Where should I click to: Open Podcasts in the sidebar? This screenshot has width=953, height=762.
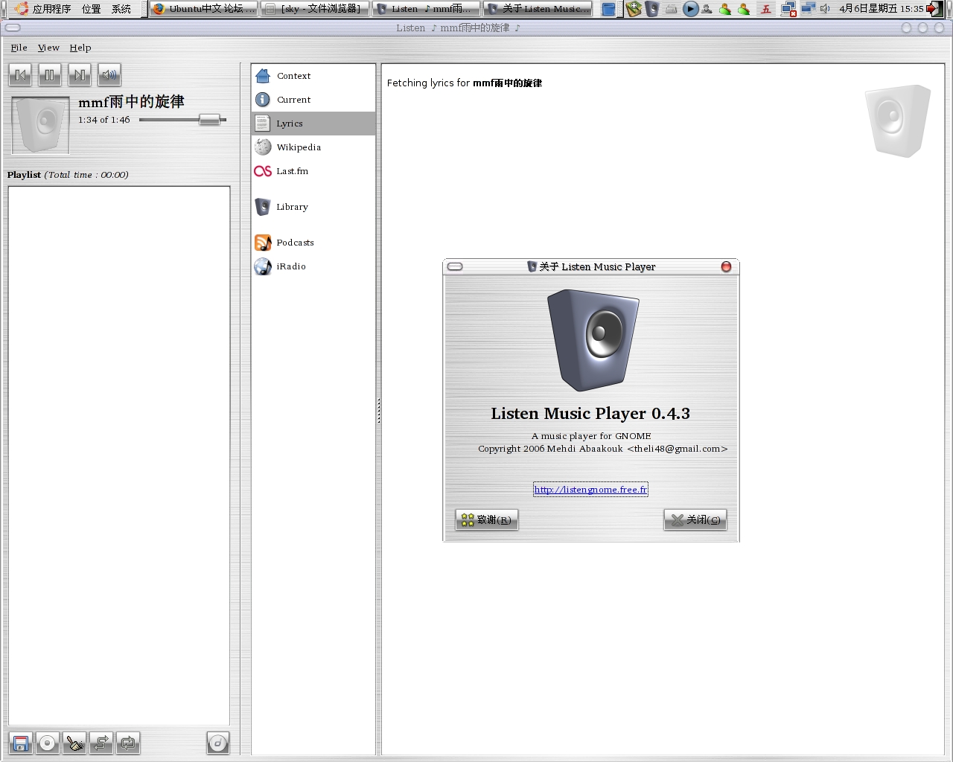(x=313, y=243)
